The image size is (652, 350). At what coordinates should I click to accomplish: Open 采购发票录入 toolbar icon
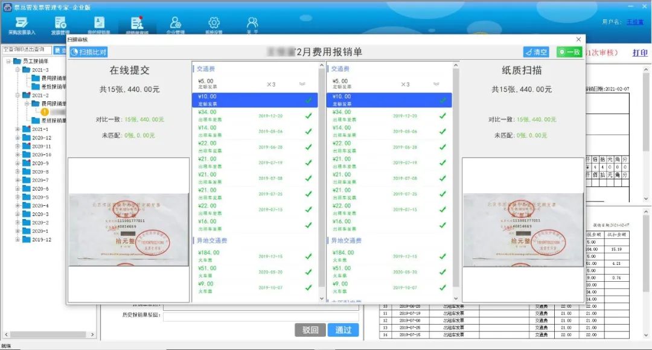22,24
